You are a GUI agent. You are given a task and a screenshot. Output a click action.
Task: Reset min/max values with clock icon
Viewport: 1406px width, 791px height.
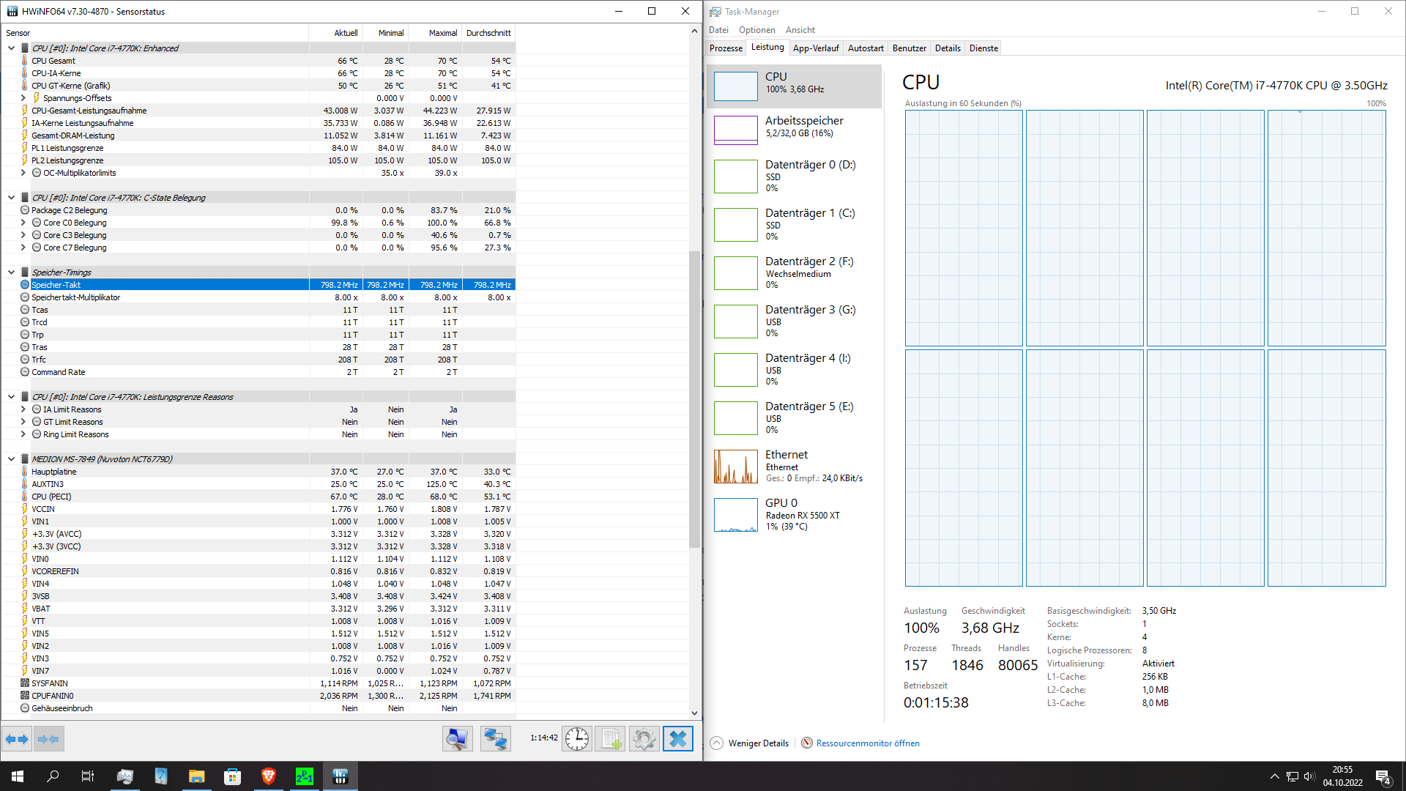(577, 739)
